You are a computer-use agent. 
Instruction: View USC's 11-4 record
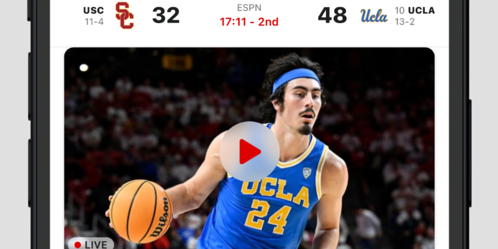pos(94,21)
